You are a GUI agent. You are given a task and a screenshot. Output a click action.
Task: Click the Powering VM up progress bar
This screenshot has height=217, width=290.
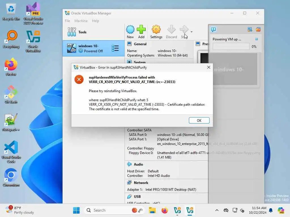tap(231, 47)
